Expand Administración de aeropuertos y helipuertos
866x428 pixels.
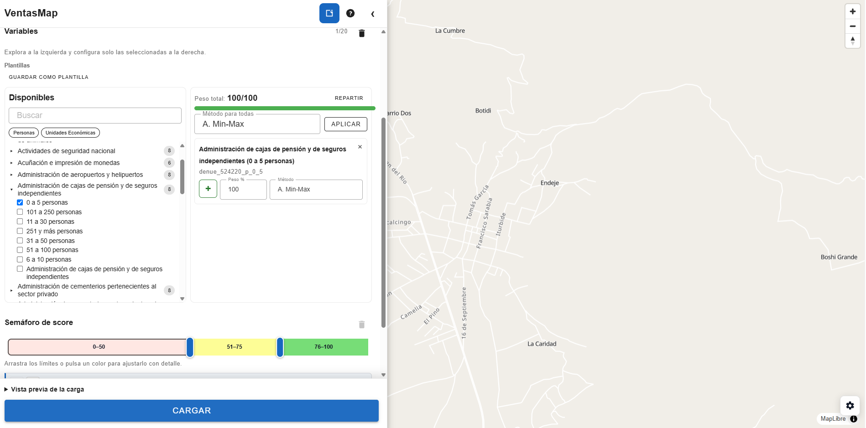(x=11, y=175)
